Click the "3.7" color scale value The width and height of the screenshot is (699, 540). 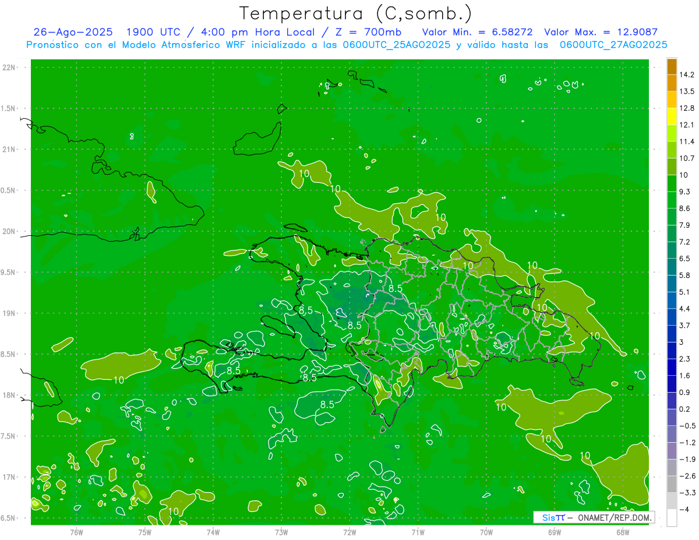685,325
